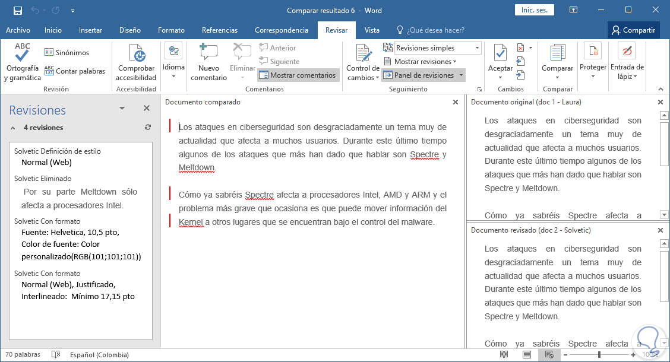Toggle Control de cambios tracking
Image resolution: width=670 pixels, height=362 pixels.
click(x=363, y=62)
